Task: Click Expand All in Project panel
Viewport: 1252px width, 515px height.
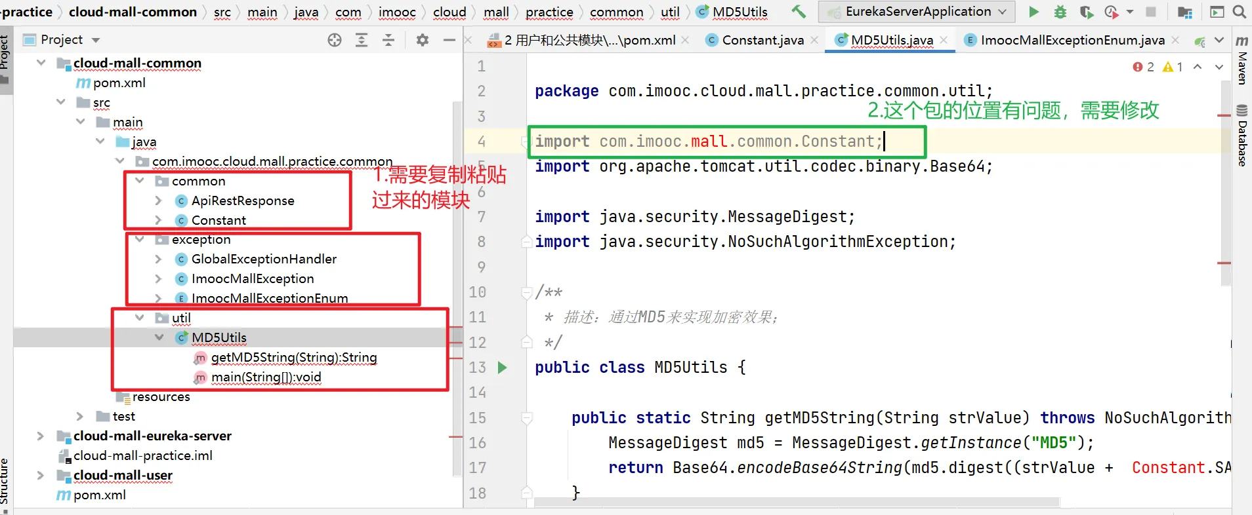Action: coord(362,40)
